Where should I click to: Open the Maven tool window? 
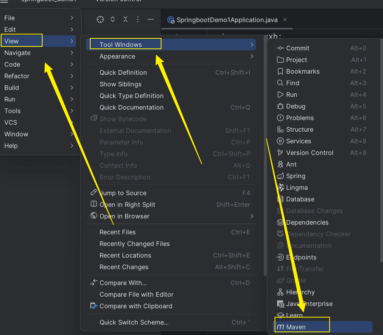click(322, 327)
